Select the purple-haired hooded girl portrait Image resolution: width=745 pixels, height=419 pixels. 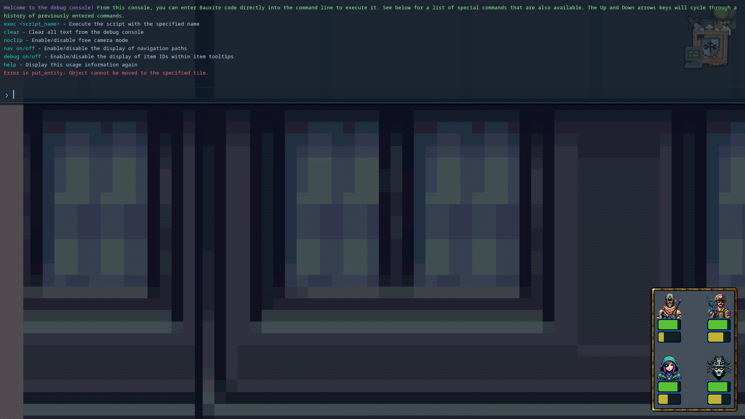tap(669, 368)
